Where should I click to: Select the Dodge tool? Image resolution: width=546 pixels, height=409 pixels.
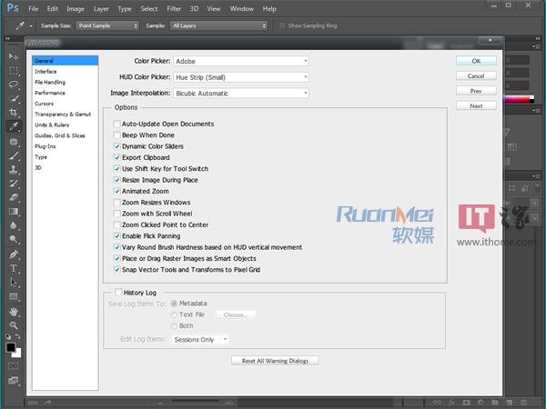14,239
